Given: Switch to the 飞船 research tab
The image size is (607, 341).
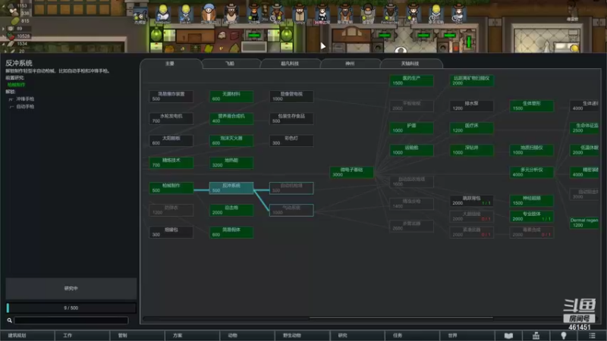Looking at the screenshot, I should coord(230,64).
